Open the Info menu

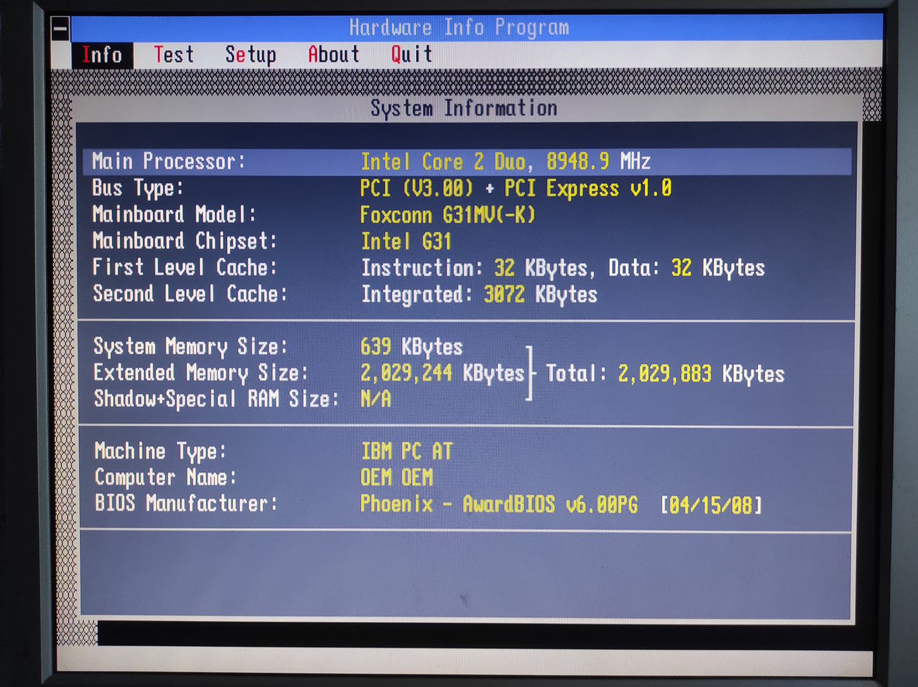[x=102, y=55]
